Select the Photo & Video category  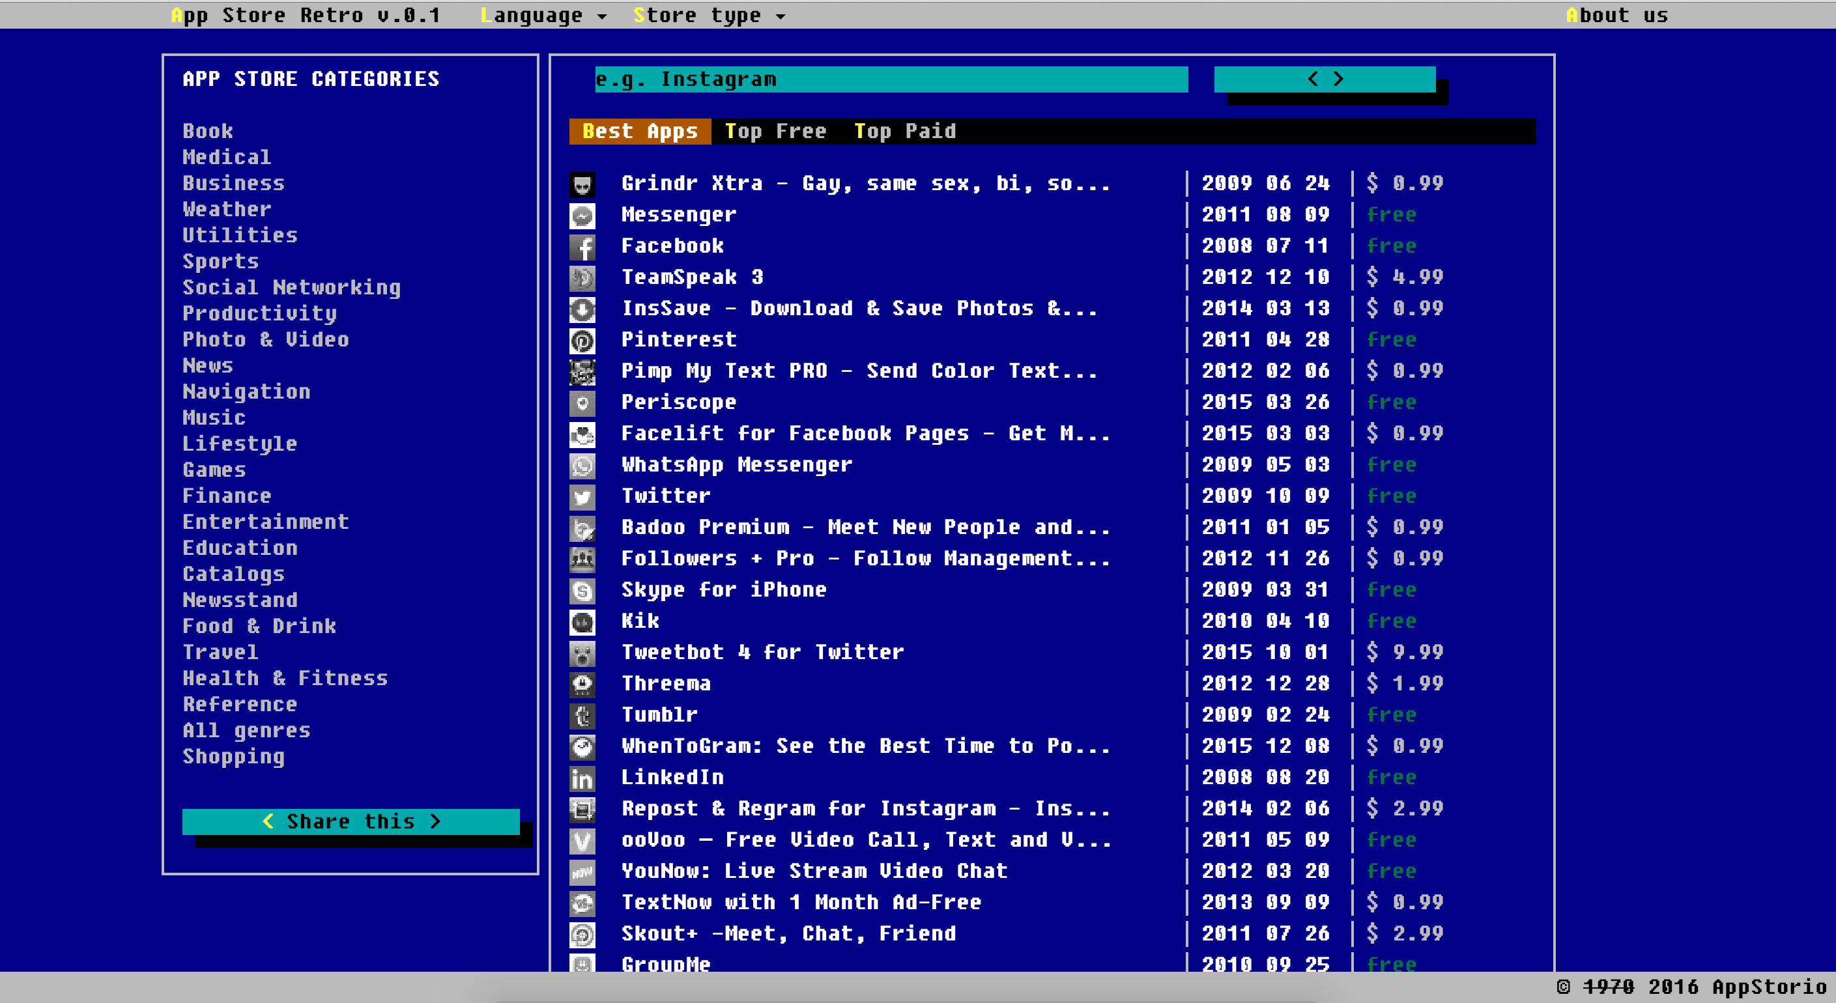point(265,339)
